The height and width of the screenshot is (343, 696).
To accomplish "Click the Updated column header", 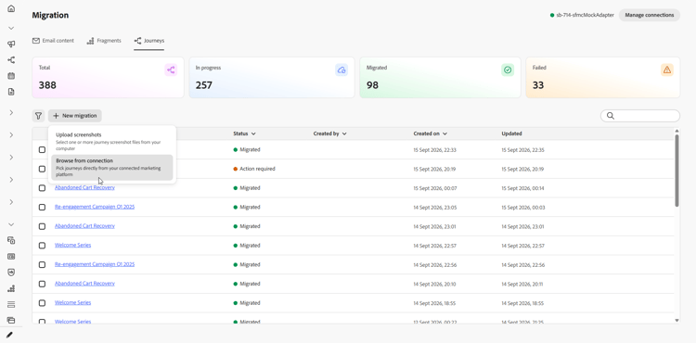I will click(511, 133).
